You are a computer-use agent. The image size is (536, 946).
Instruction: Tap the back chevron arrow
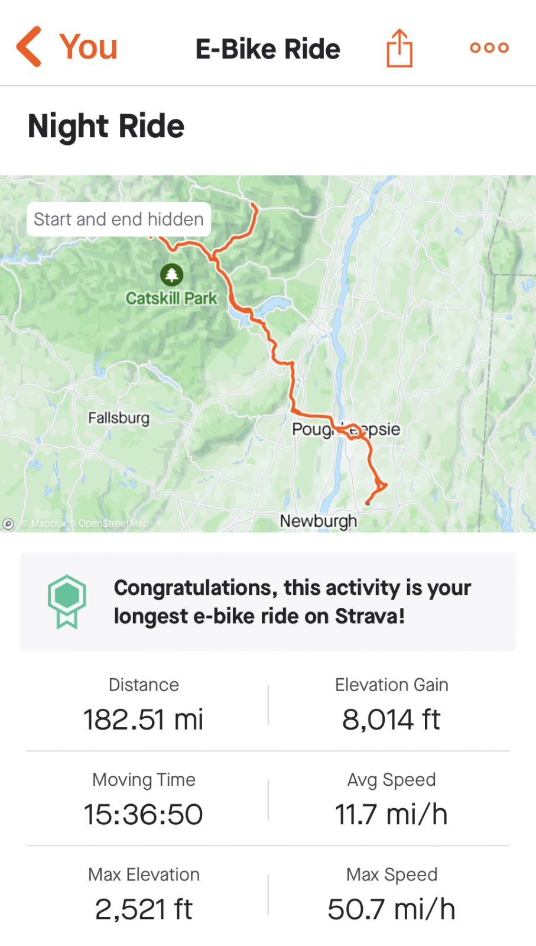pos(30,47)
